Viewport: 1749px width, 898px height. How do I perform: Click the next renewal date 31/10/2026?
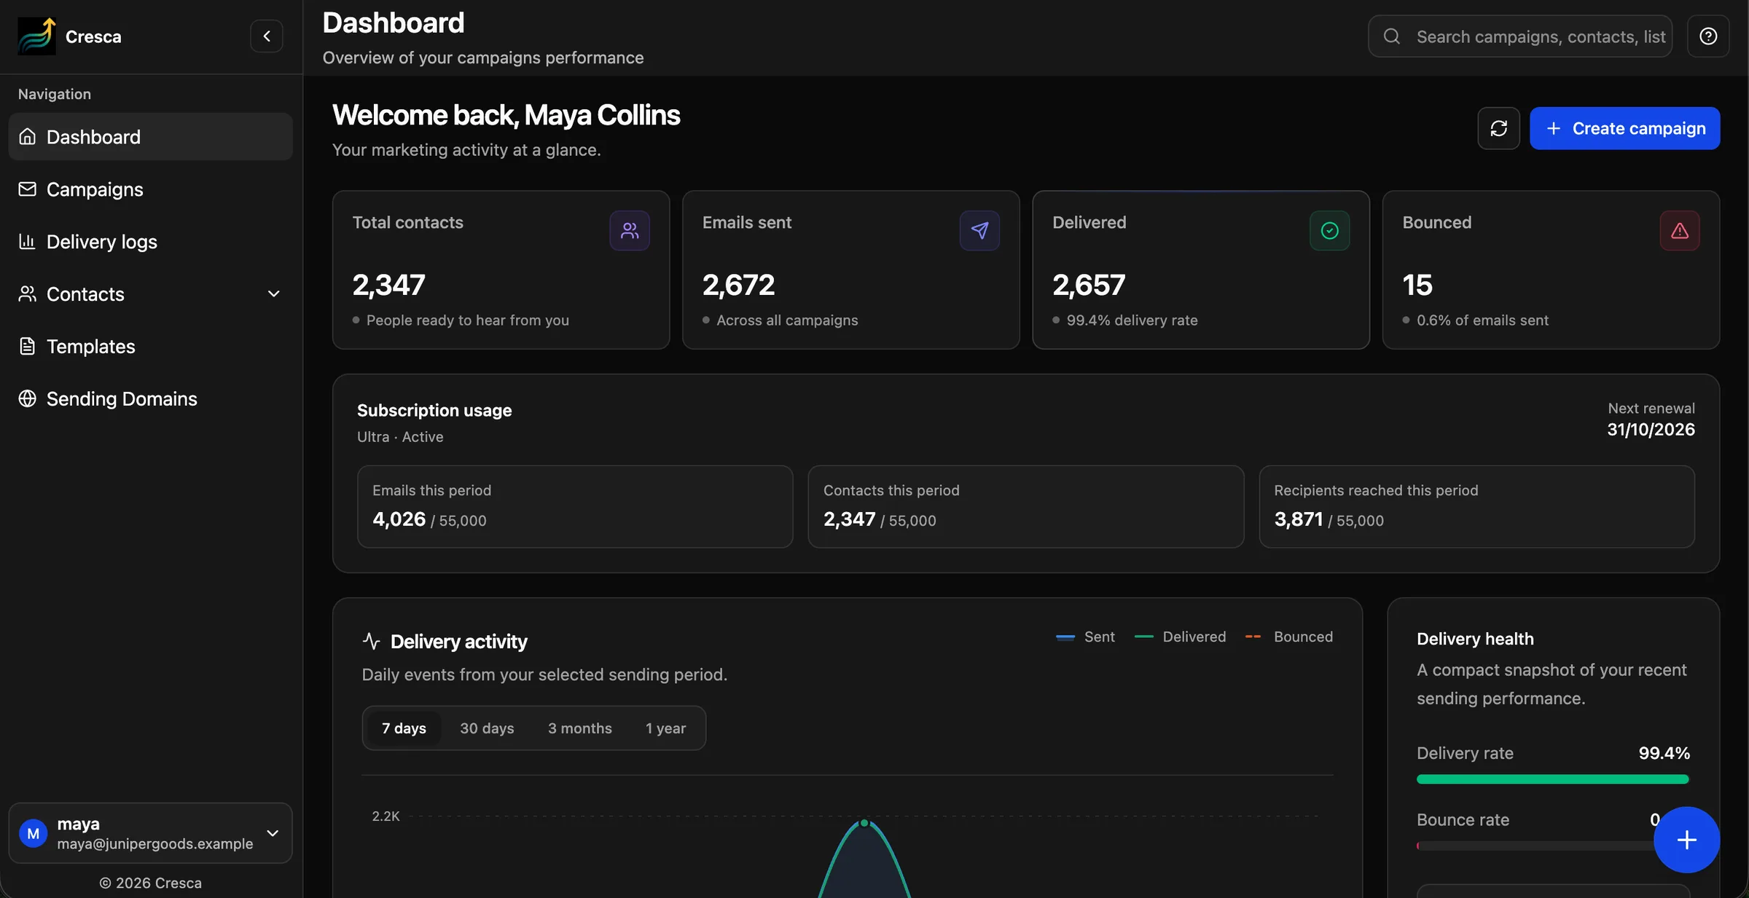pyautogui.click(x=1651, y=430)
